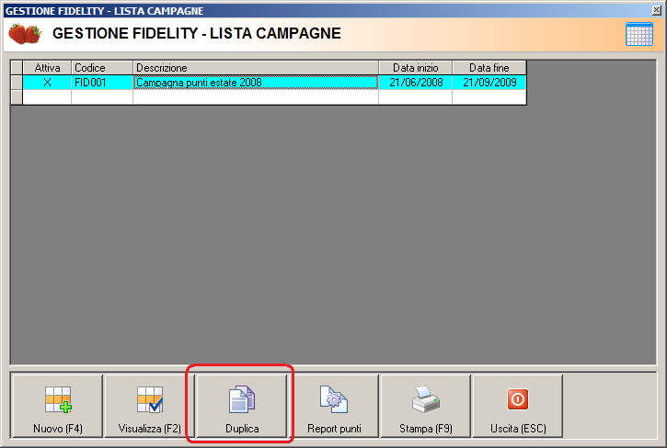Screen dimensions: 667x448
Task: Close the Lista Campagne window
Action: [x=656, y=10]
